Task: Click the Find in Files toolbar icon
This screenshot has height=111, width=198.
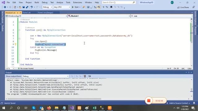Action: click(84, 7)
